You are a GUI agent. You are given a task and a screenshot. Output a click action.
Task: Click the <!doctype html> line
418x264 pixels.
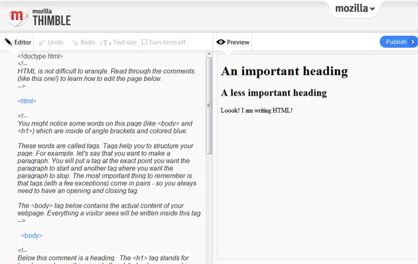(40, 56)
